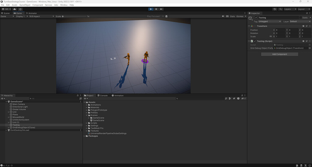
Task: Open the Display 1 dropdown
Action: click(x=22, y=16)
